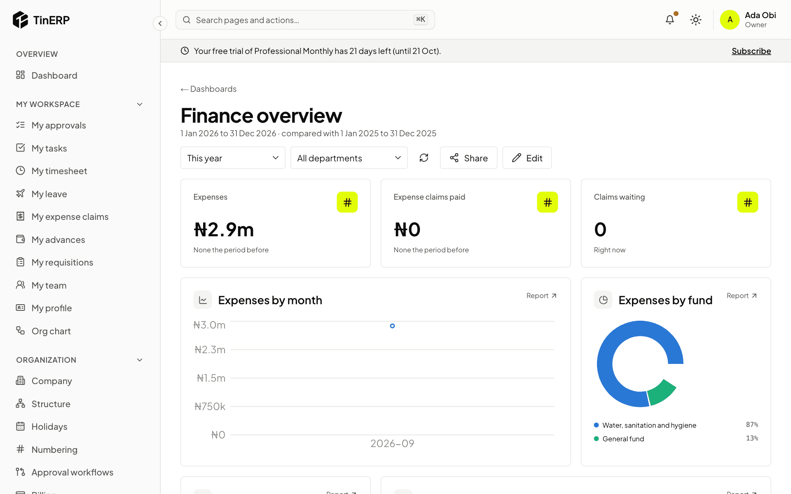Open the This year period dropdown
Screen dimensions: 791x494
coord(233,158)
